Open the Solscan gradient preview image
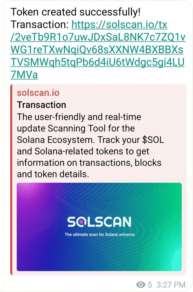The height and width of the screenshot is (292, 193). pyautogui.click(x=99, y=227)
